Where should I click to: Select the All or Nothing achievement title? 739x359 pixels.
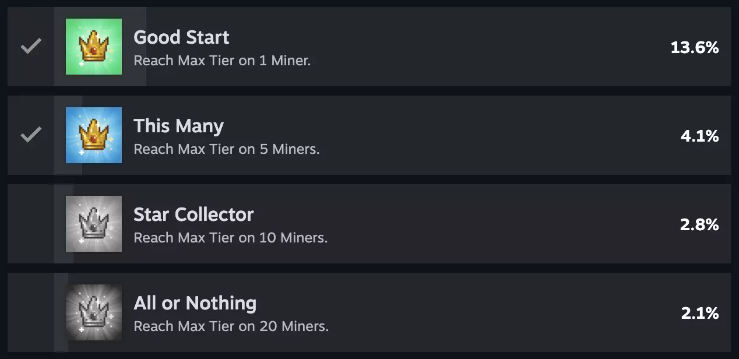click(195, 303)
